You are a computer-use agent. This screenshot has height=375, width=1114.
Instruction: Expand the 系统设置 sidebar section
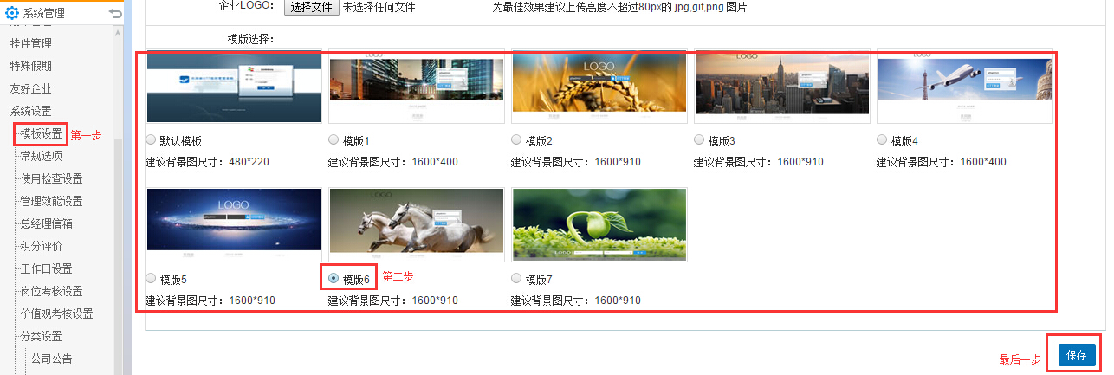tap(31, 111)
